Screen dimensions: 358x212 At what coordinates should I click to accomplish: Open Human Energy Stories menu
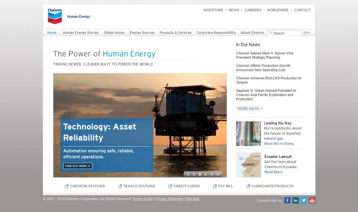[81, 33]
